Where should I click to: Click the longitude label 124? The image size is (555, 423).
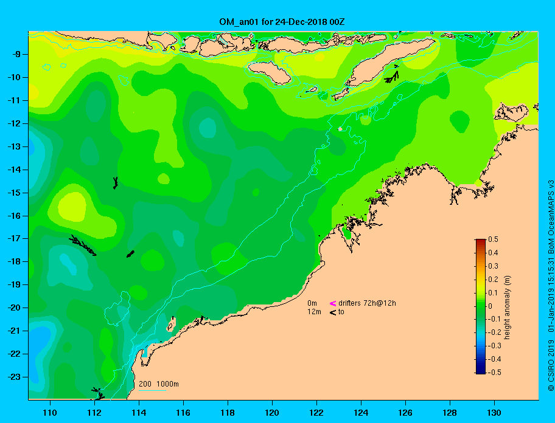pyautogui.click(x=361, y=413)
